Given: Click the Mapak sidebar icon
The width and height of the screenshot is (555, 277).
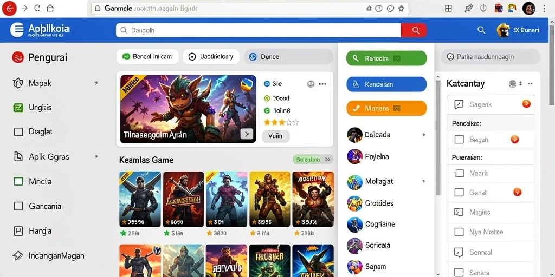Looking at the screenshot, I should [18, 83].
